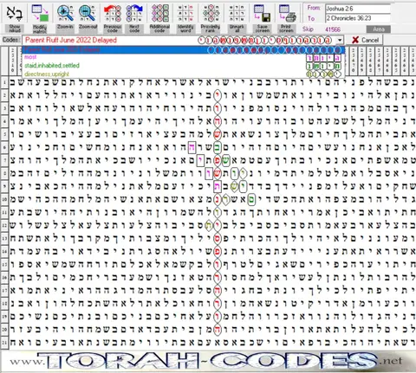Click the Skip value 41566
The height and width of the screenshot is (373, 416).
click(x=333, y=29)
